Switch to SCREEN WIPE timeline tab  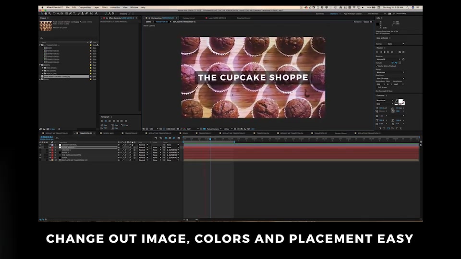click(x=108, y=133)
